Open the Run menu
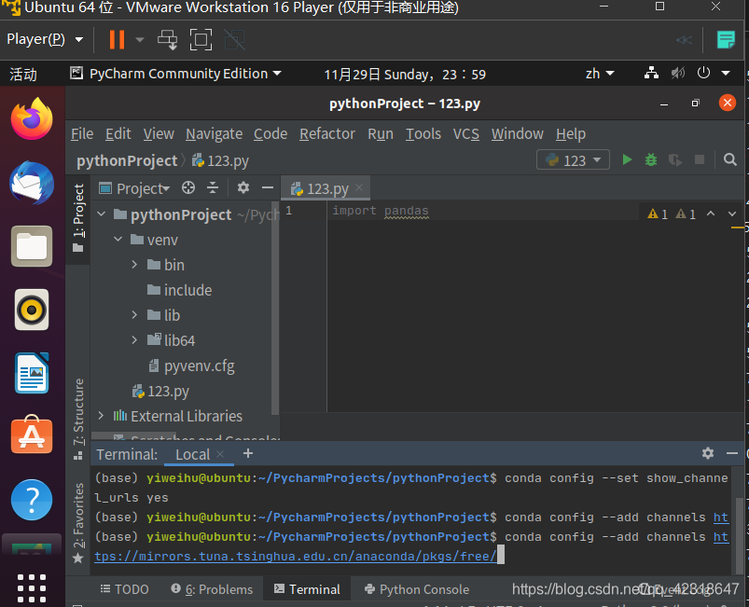The image size is (749, 607). 381,133
